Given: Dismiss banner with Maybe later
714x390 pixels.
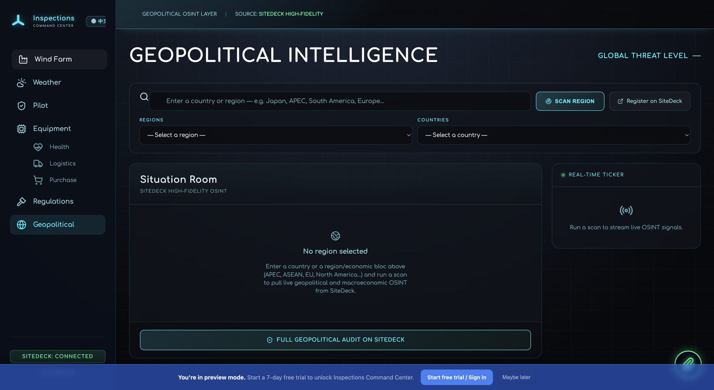Looking at the screenshot, I should [x=516, y=377].
